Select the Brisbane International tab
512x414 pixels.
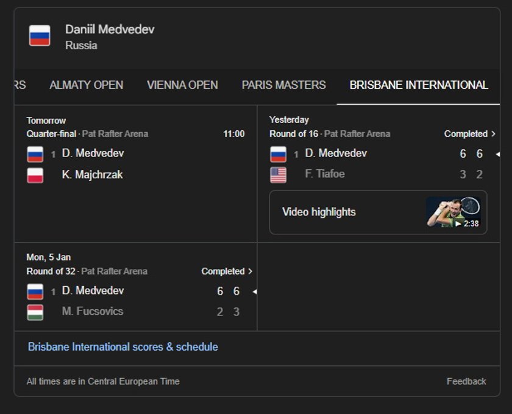point(419,85)
